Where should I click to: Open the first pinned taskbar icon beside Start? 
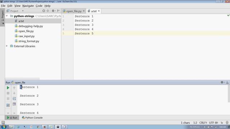click(11, 127)
